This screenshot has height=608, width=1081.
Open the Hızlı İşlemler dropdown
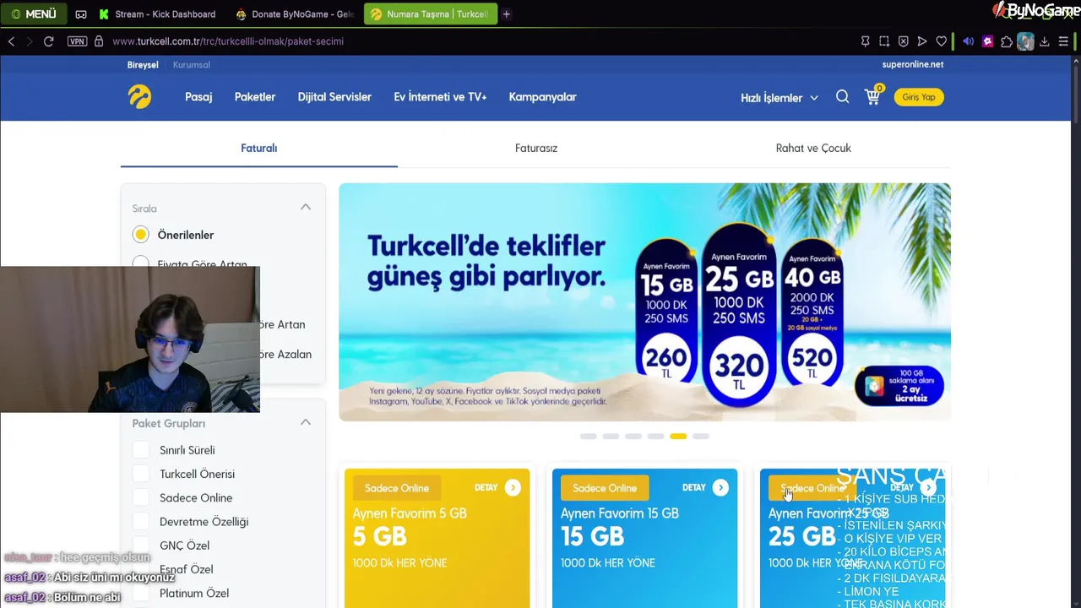[779, 98]
